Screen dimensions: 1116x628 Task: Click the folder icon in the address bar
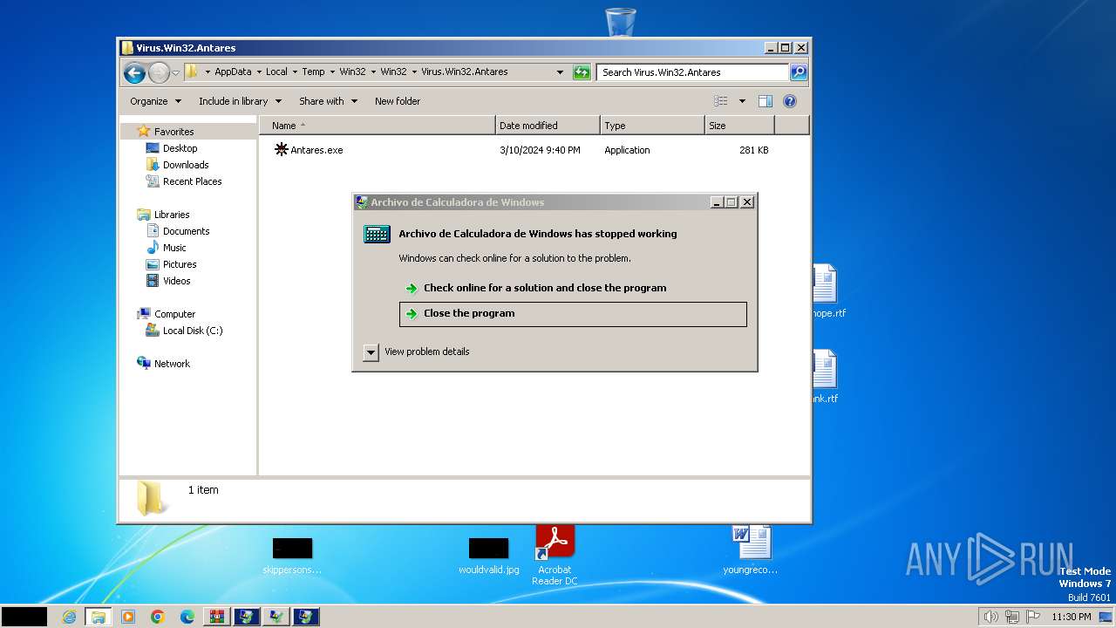(x=192, y=72)
